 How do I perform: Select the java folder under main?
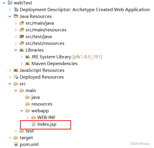36,98
